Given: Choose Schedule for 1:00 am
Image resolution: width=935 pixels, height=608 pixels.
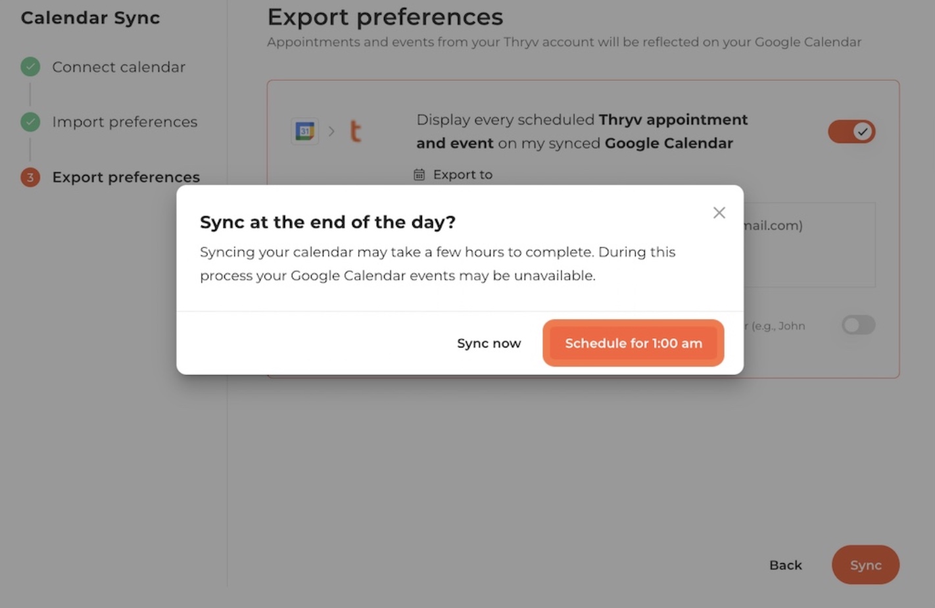Looking at the screenshot, I should [633, 343].
